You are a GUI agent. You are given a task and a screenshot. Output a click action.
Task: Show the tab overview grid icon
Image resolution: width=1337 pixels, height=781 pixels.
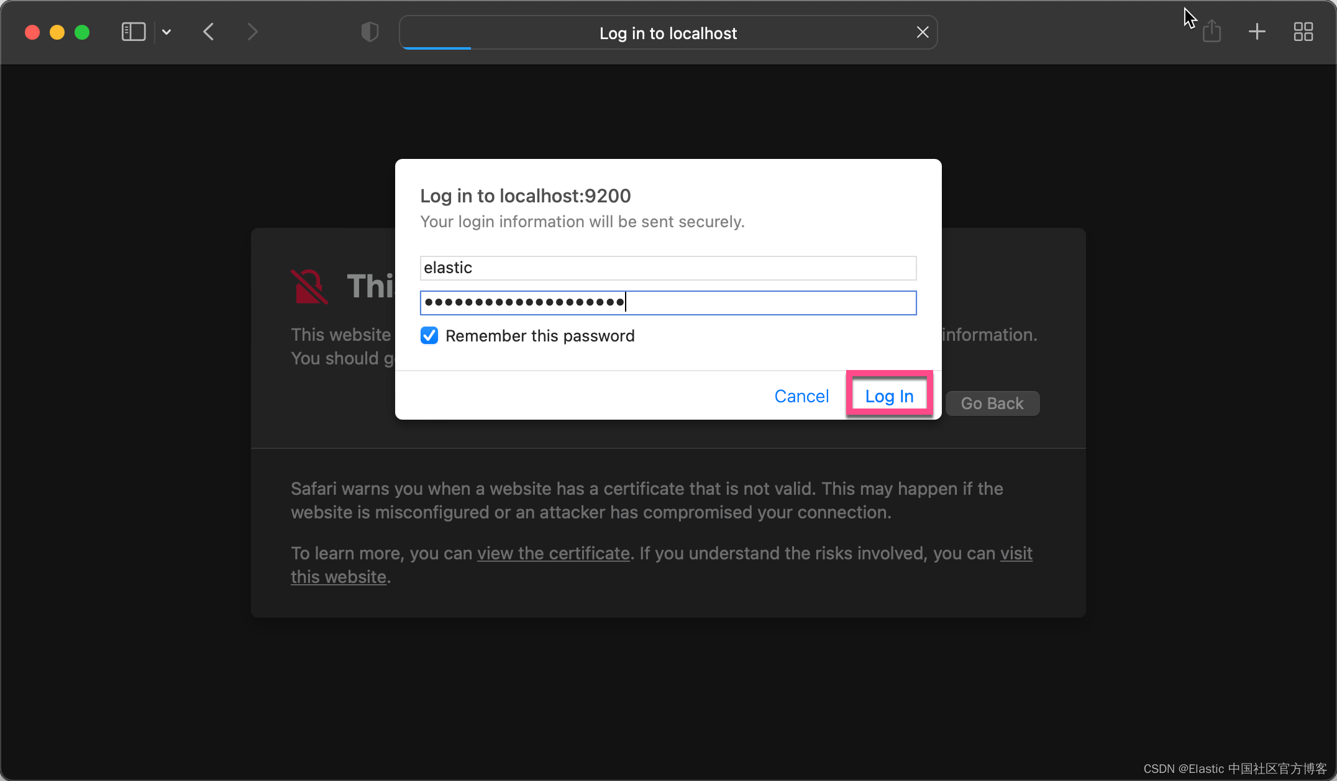[x=1303, y=32]
